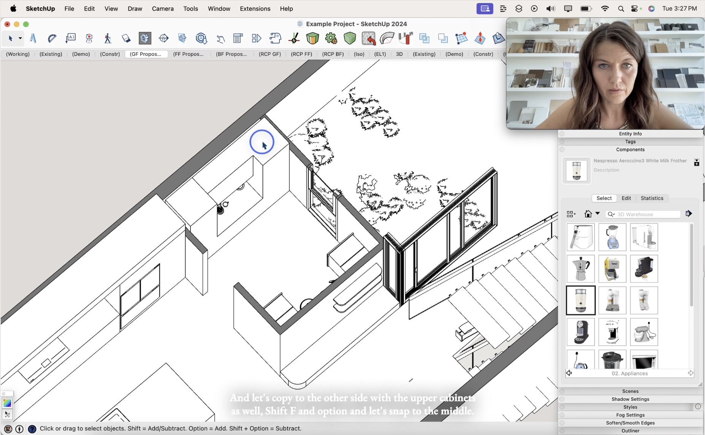Open the Camera menu
Viewport: 705px width, 435px height.
pyautogui.click(x=163, y=8)
